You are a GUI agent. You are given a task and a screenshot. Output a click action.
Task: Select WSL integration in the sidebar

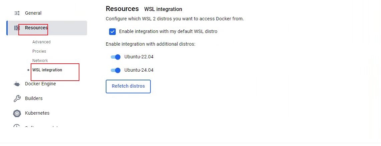click(x=47, y=70)
